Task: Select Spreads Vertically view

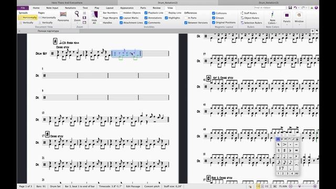Action: tap(26, 23)
